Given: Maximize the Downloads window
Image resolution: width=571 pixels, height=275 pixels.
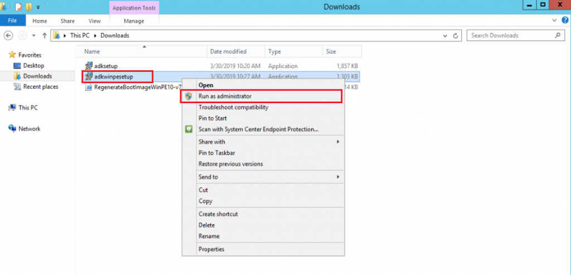Looking at the screenshot, I should [x=543, y=4].
